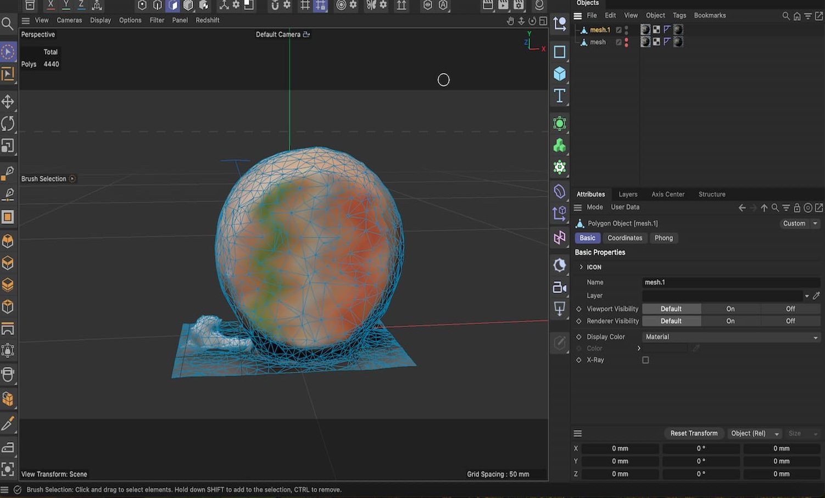Click the Camera icon in the right palette
The width and height of the screenshot is (825, 498).
coord(559,287)
